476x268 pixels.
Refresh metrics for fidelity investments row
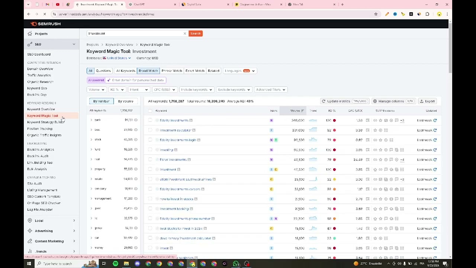[435, 120]
